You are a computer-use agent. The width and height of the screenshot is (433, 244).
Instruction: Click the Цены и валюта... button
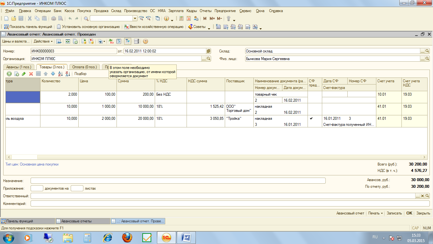(x=16, y=41)
